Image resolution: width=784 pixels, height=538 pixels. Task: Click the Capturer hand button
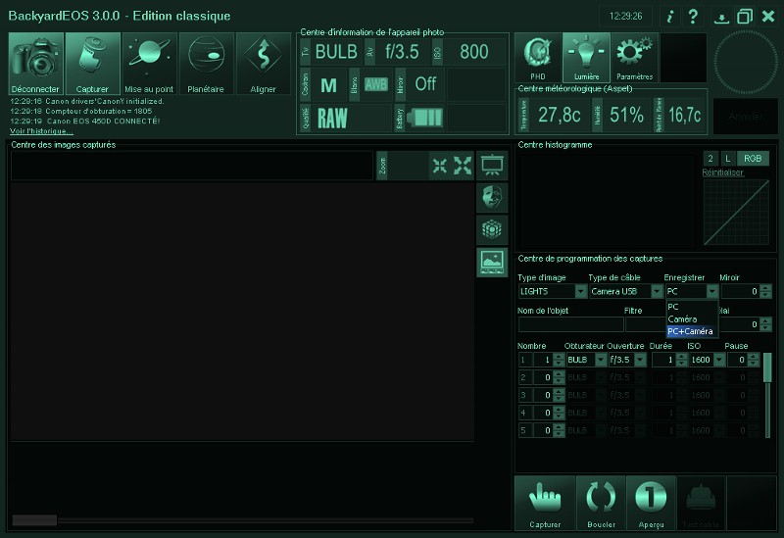pyautogui.click(x=545, y=503)
